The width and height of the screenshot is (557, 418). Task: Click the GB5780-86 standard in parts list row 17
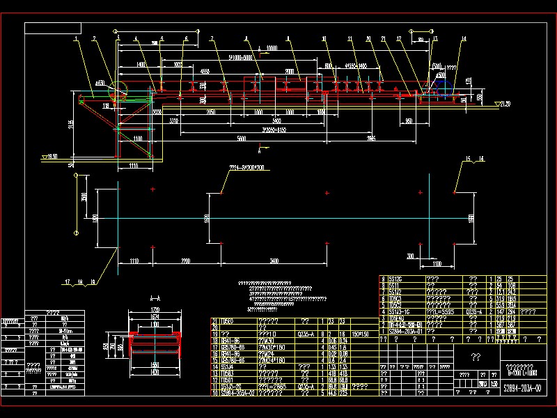click(233, 347)
